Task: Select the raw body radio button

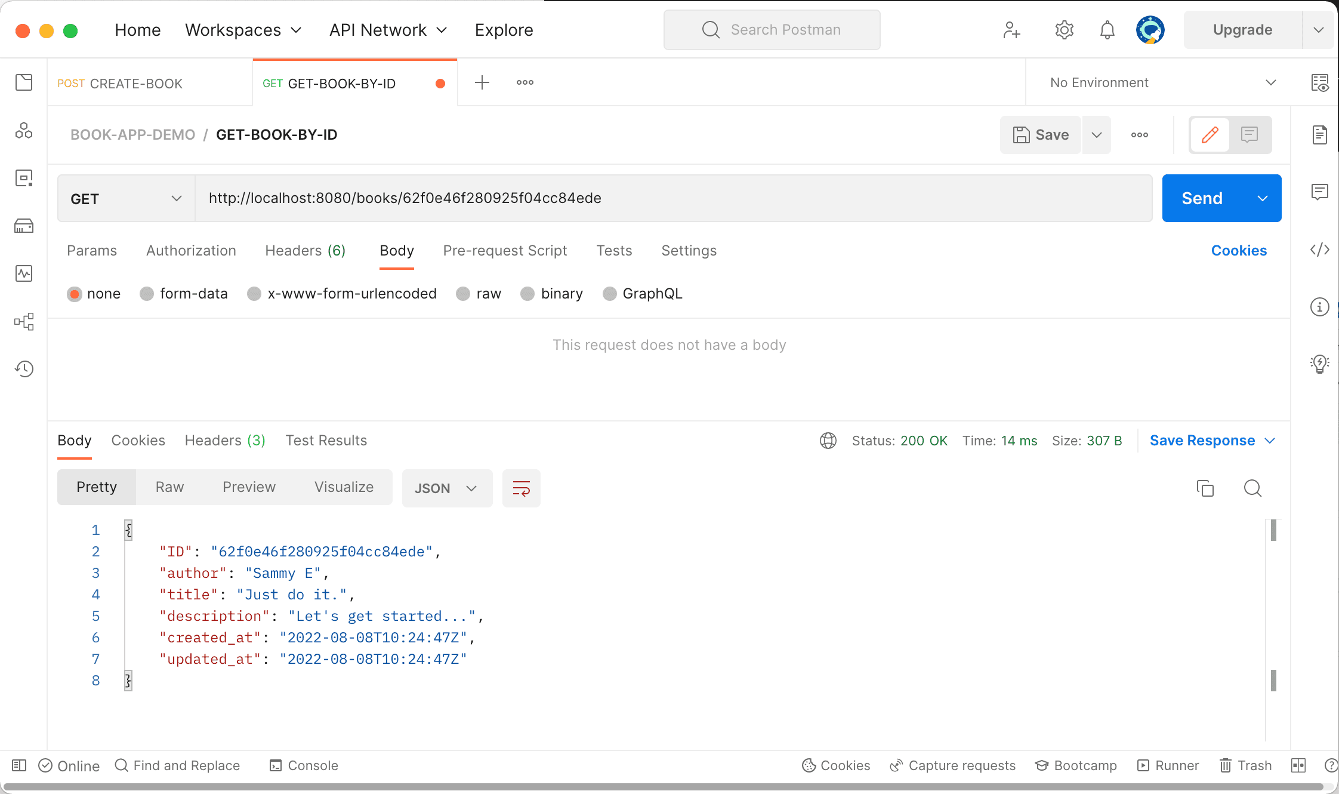Action: click(x=463, y=294)
